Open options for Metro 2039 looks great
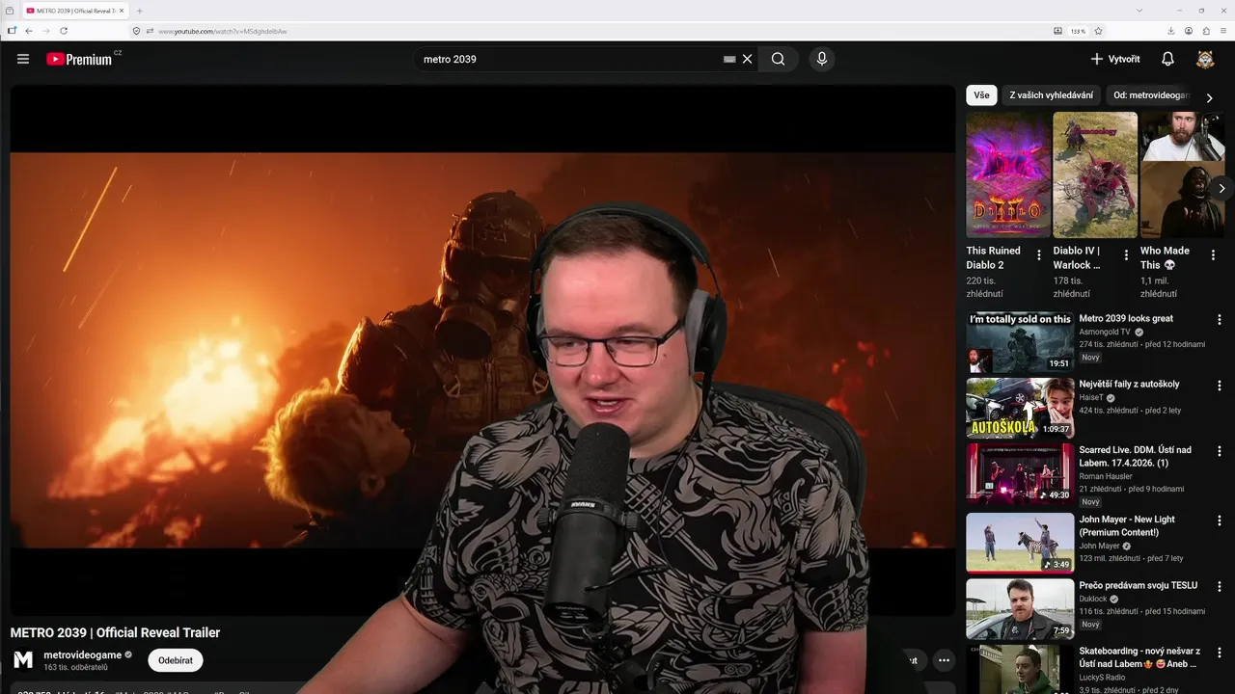Viewport: 1235px width, 694px height. [x=1220, y=319]
